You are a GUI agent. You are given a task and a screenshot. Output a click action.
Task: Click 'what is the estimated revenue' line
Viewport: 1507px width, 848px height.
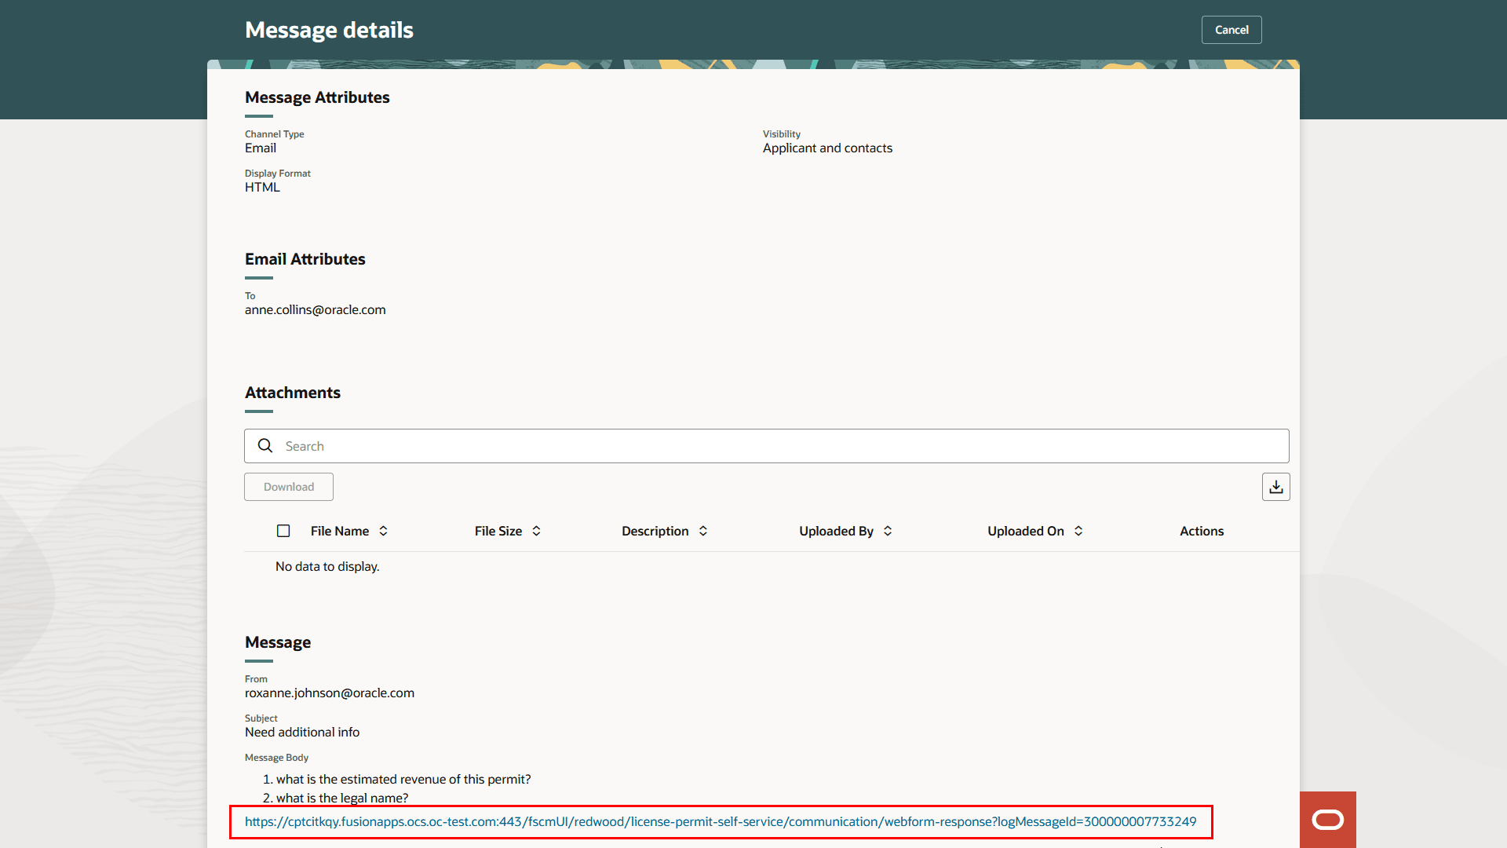[x=403, y=779]
